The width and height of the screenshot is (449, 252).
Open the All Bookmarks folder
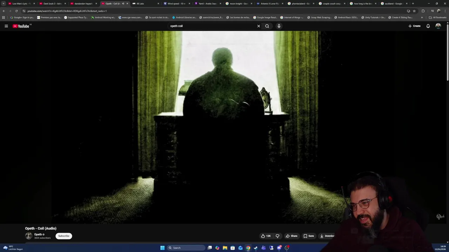pos(437,17)
